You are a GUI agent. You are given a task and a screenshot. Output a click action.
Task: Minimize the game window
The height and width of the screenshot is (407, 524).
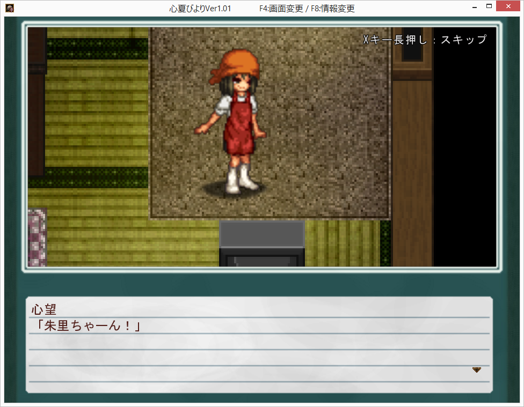pos(475,6)
